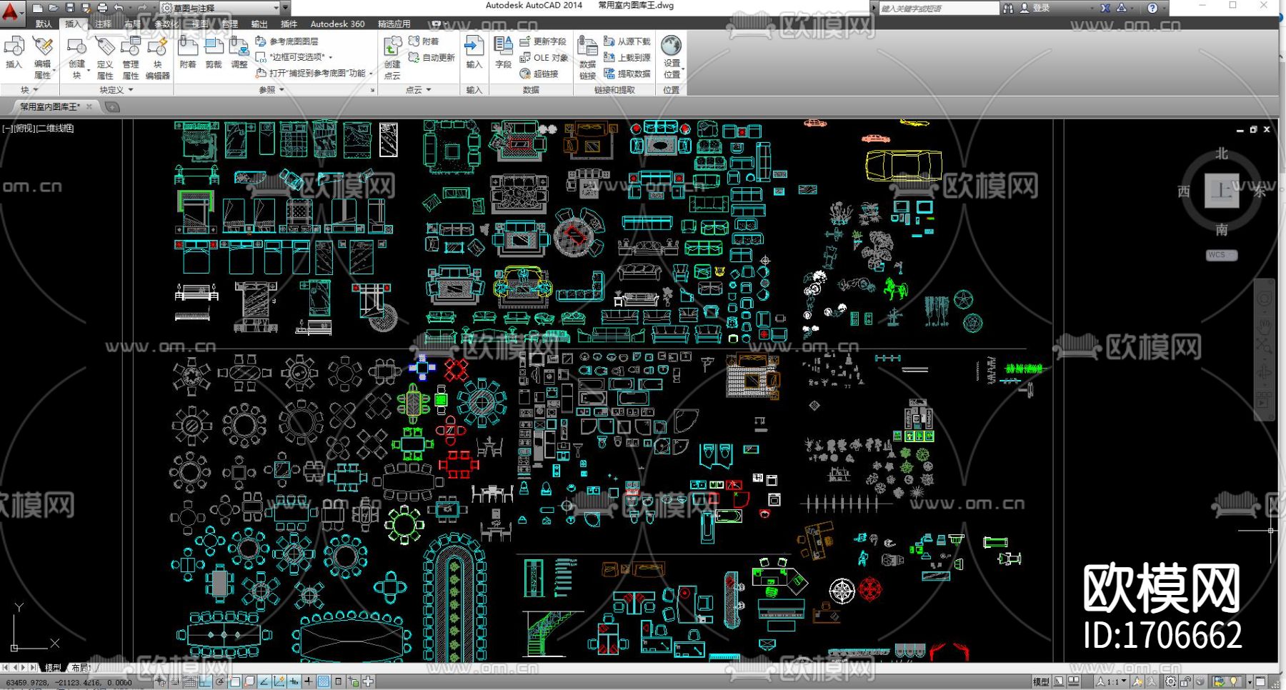Click the 更新字段 button

pyautogui.click(x=542, y=41)
